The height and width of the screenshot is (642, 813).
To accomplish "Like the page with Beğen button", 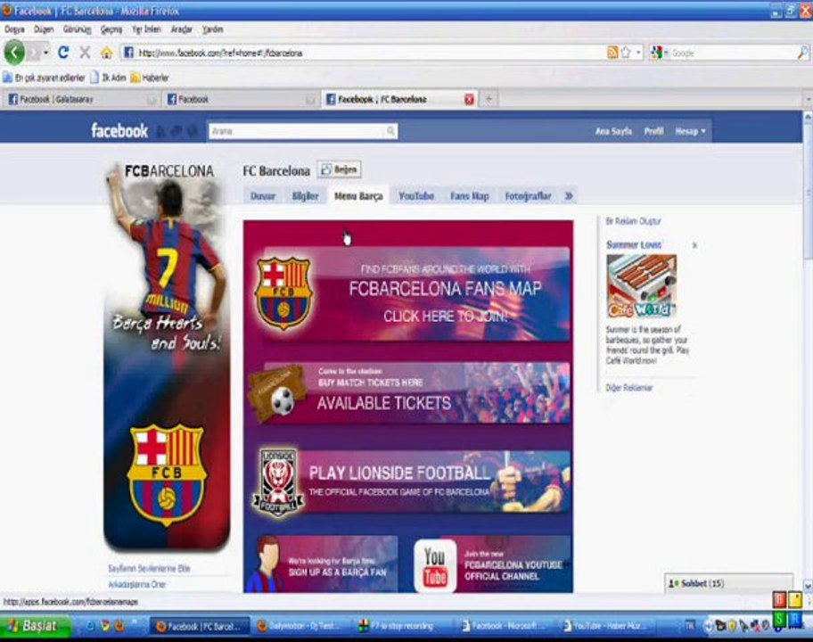I will point(339,169).
